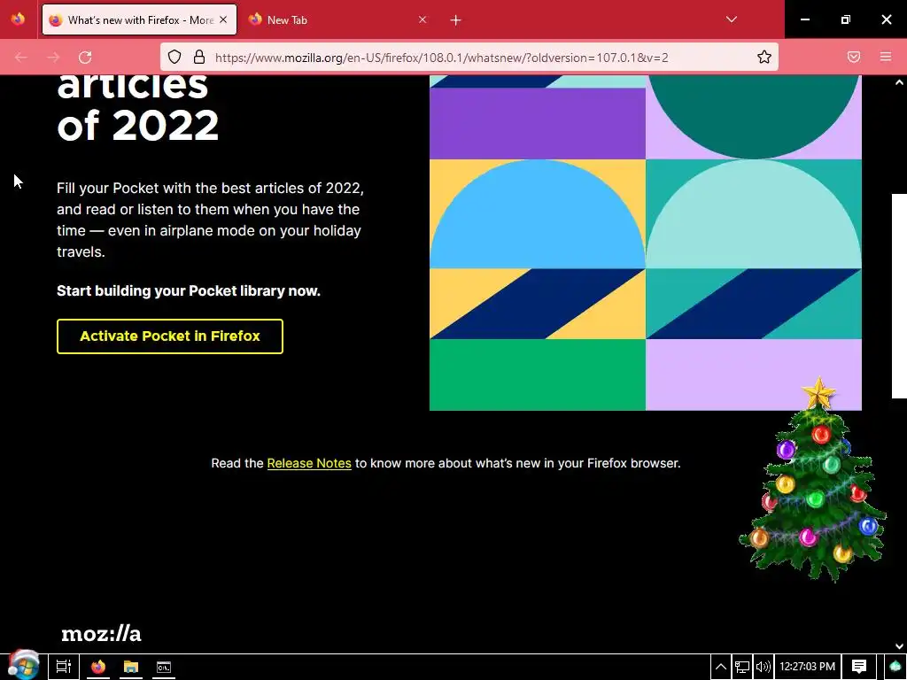Expand the list all tabs dropdown
The width and height of the screenshot is (907, 680).
(x=731, y=19)
